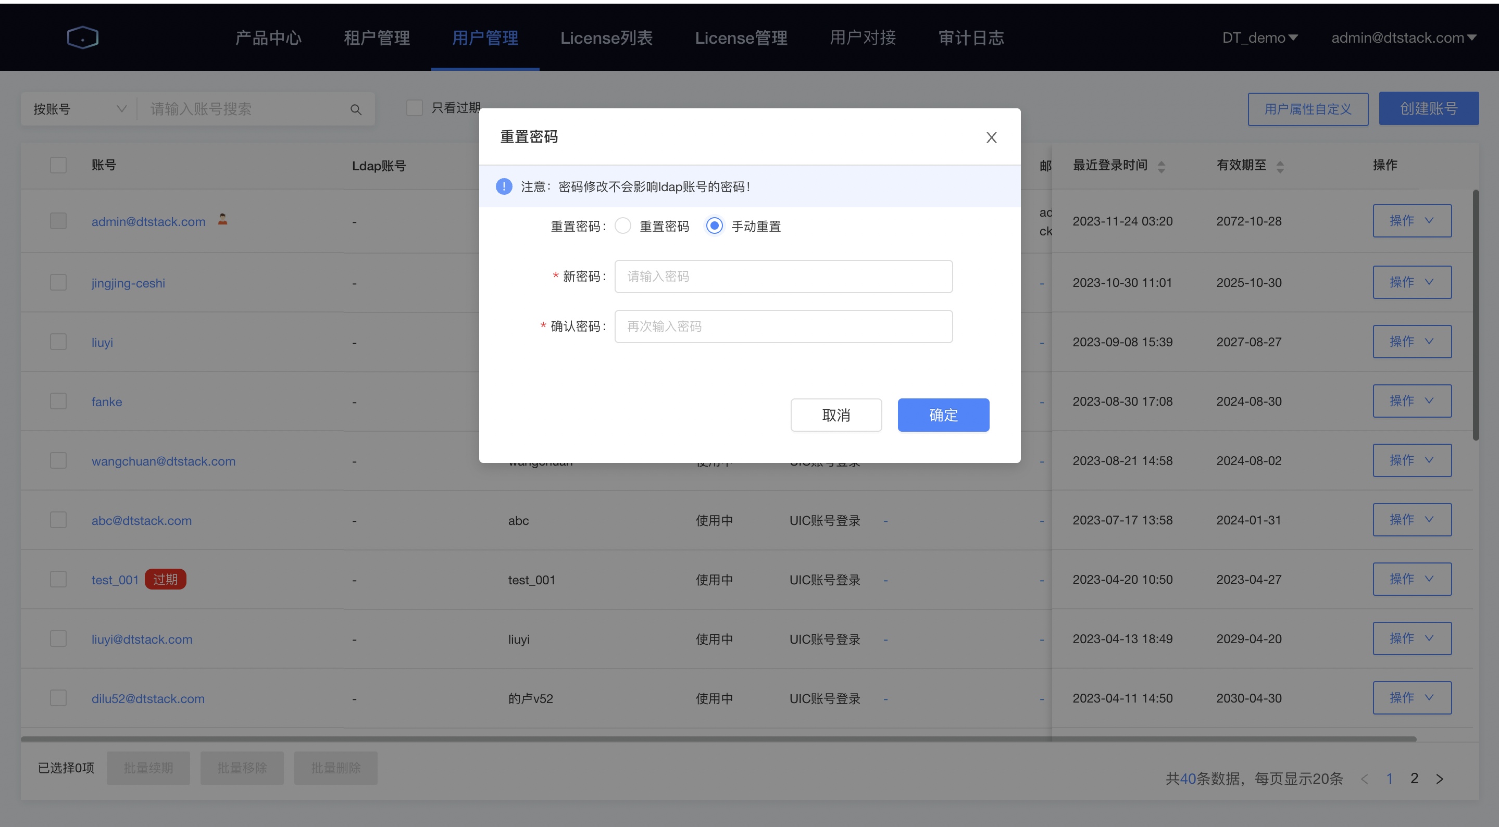Click the hexagon logo icon in navbar
This screenshot has width=1499, height=827.
pyautogui.click(x=83, y=38)
